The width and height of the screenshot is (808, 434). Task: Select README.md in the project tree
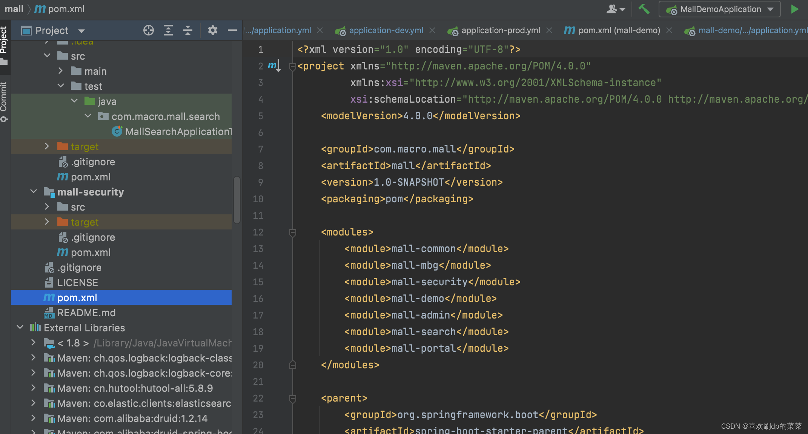tap(86, 312)
